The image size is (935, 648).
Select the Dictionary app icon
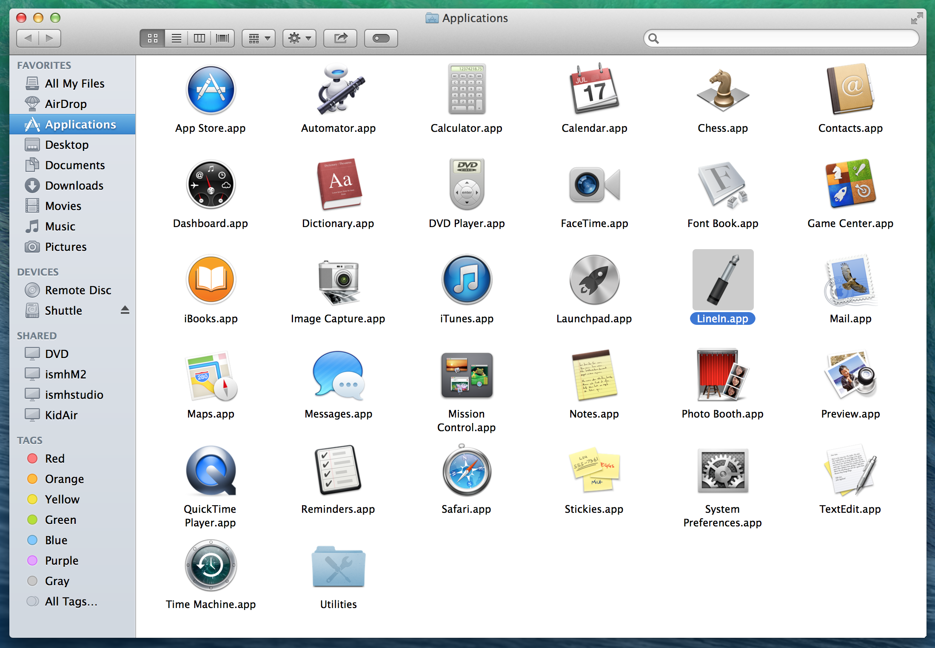point(339,185)
